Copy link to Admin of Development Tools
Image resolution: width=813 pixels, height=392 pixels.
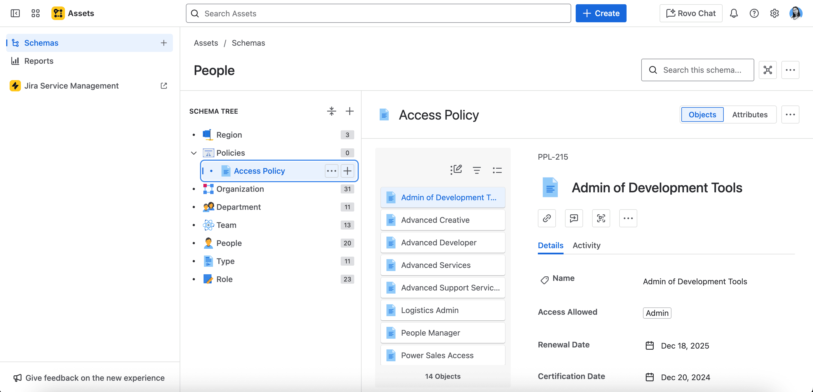(547, 218)
